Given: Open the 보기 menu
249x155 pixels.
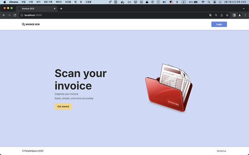Looking at the screenshot, I should 38,2.
